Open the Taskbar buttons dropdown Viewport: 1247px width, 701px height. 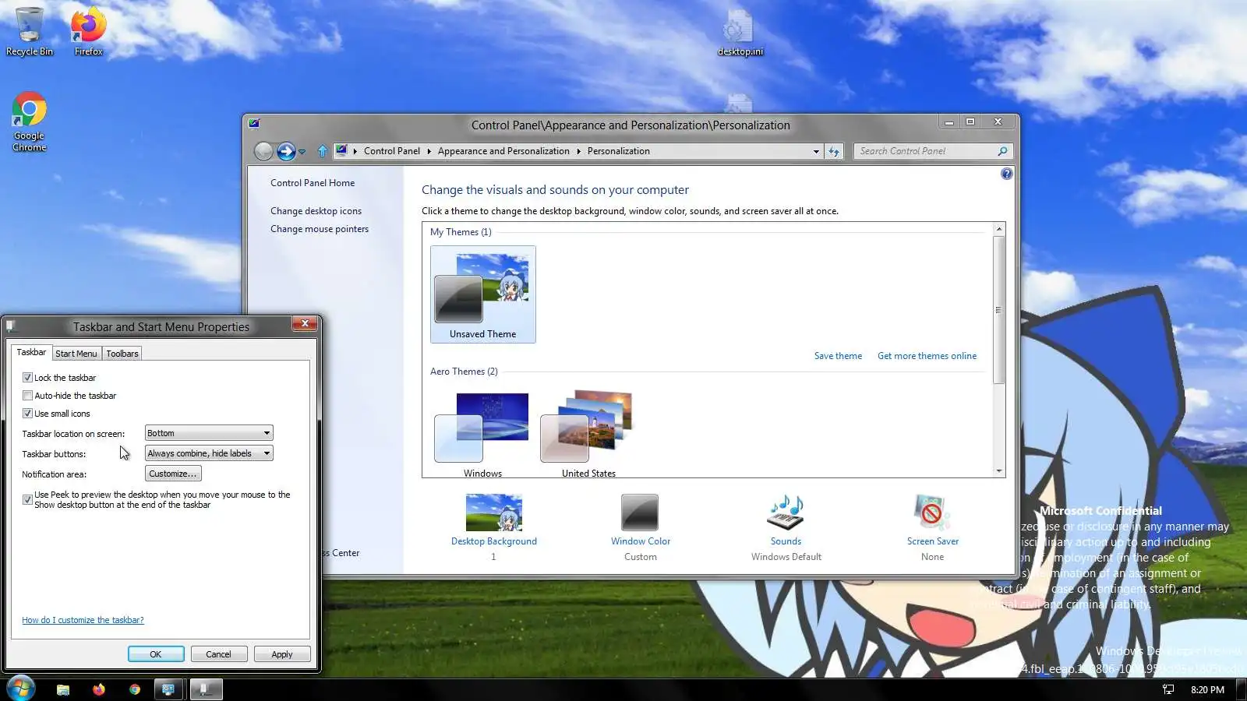point(209,453)
